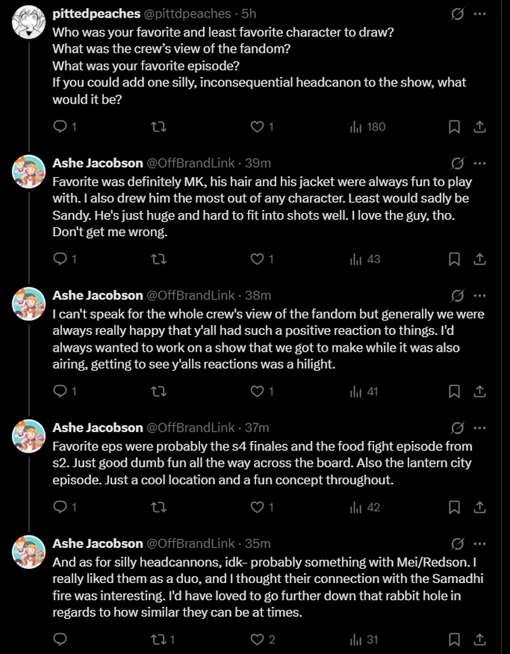Click pittedpeaches profile avatar
The image size is (510, 654).
coord(29,22)
